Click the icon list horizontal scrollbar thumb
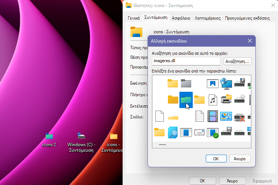Image resolution: width=278 pixels, height=185 pixels. pyautogui.click(x=162, y=145)
